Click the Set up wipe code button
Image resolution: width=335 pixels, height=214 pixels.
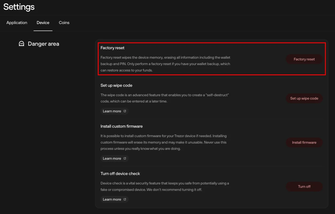point(304,98)
